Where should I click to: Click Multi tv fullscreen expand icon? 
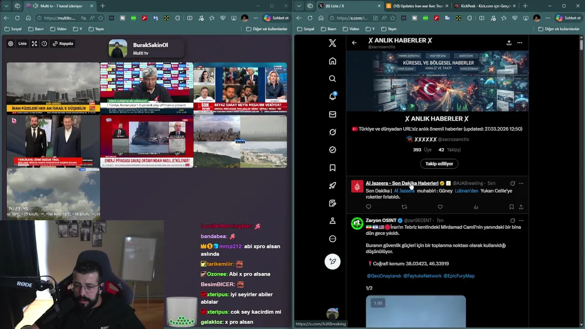pyautogui.click(x=34, y=43)
